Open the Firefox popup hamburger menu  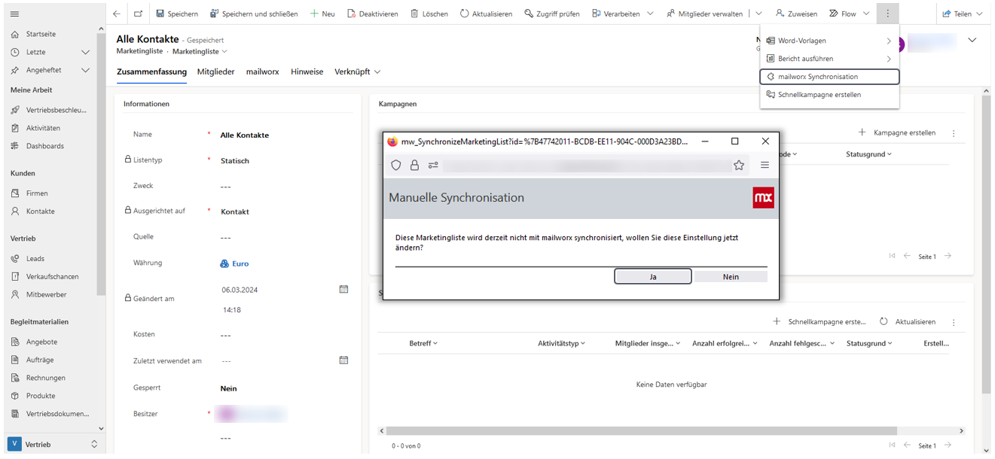[x=765, y=165]
